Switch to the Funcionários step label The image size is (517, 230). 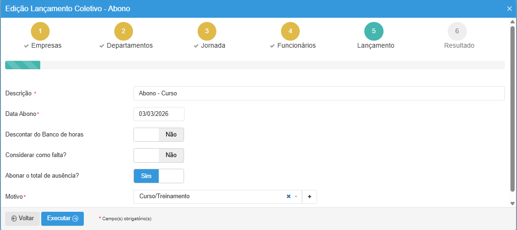click(296, 46)
